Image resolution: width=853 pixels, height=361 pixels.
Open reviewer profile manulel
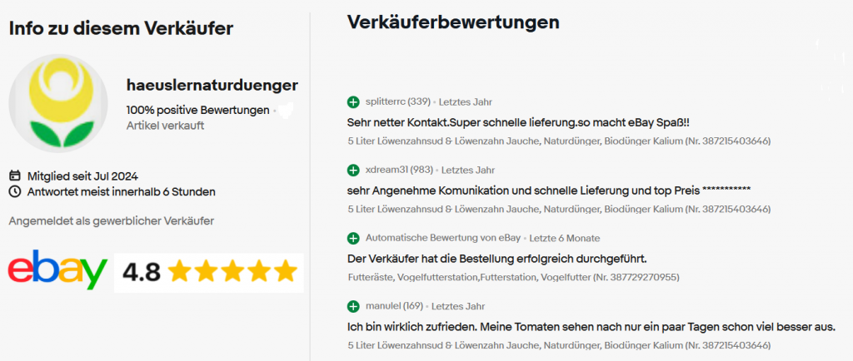point(383,306)
